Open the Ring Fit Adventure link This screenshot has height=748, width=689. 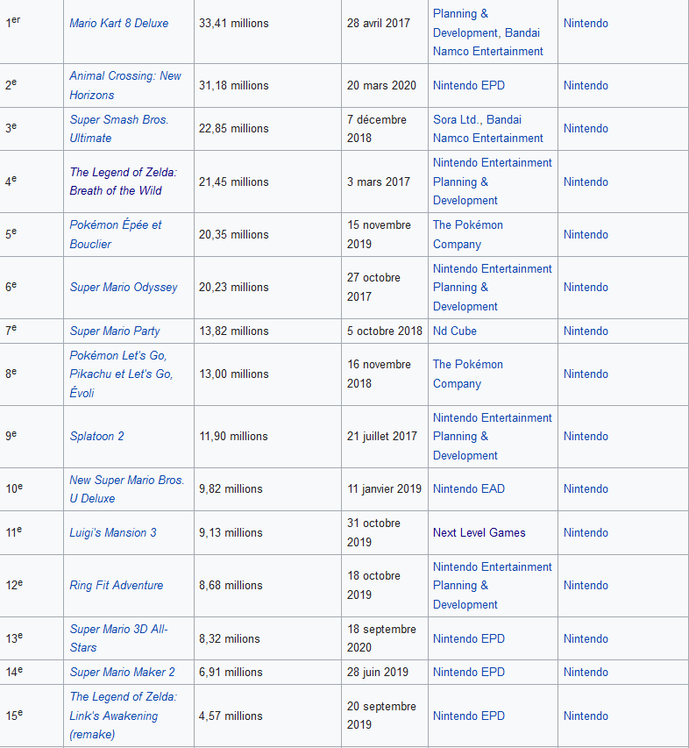tap(117, 585)
